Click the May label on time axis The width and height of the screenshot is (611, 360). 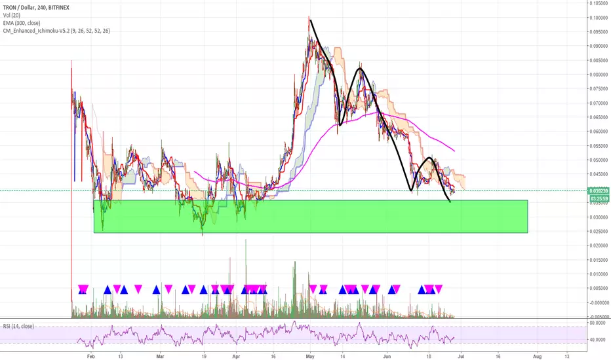click(x=310, y=356)
